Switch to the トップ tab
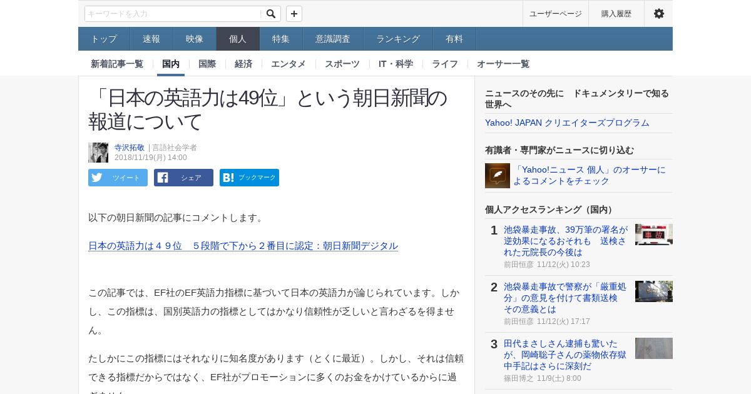Screen dimensions: 751x394 coord(104,39)
